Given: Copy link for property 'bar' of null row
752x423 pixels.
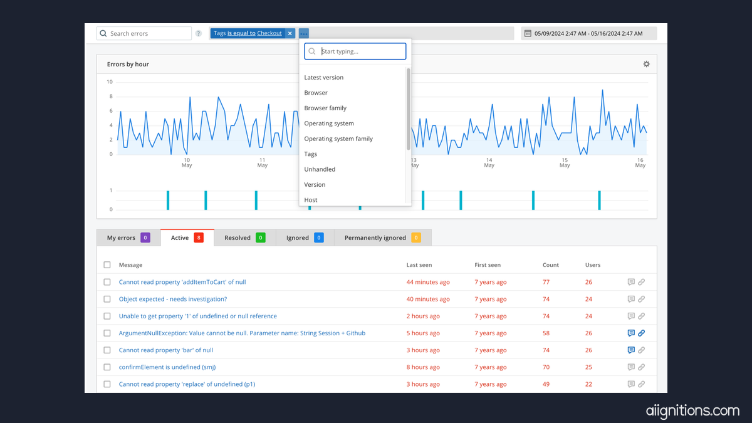Looking at the screenshot, I should [x=641, y=350].
